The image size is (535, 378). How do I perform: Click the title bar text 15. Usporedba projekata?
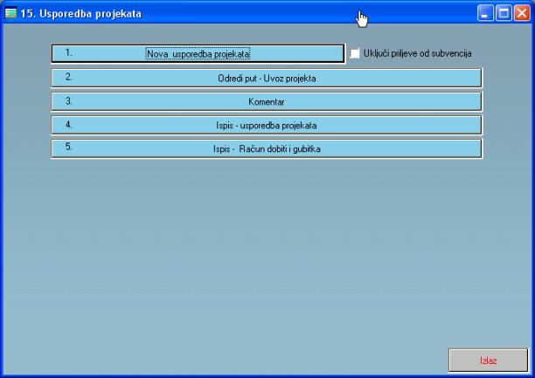click(81, 14)
